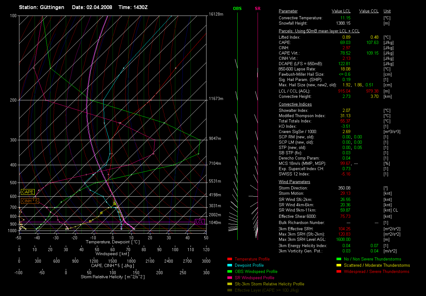Click the 850-600 Lapse Rate value 18.08
This screenshot has height=296, width=426.
(x=345, y=69)
